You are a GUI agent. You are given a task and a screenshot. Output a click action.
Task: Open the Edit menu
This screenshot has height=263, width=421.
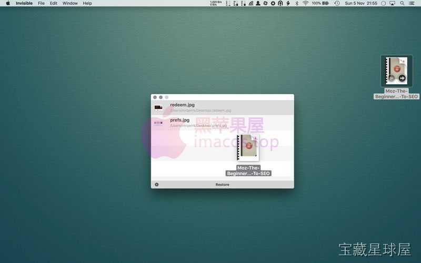[x=54, y=3]
